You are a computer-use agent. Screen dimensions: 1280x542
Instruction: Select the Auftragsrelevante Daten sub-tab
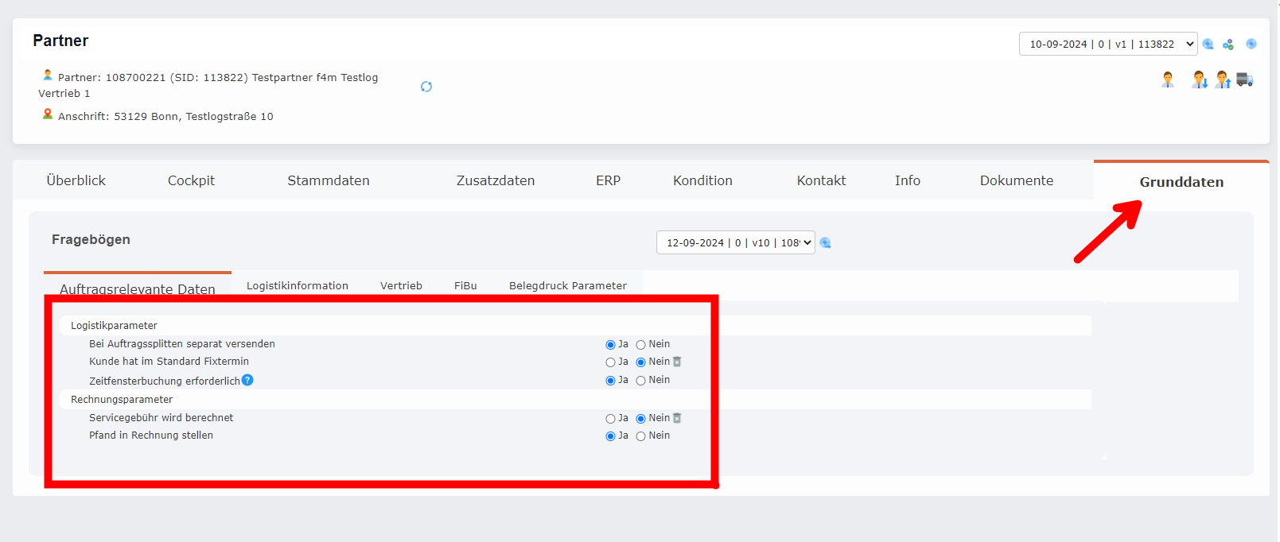[138, 288]
